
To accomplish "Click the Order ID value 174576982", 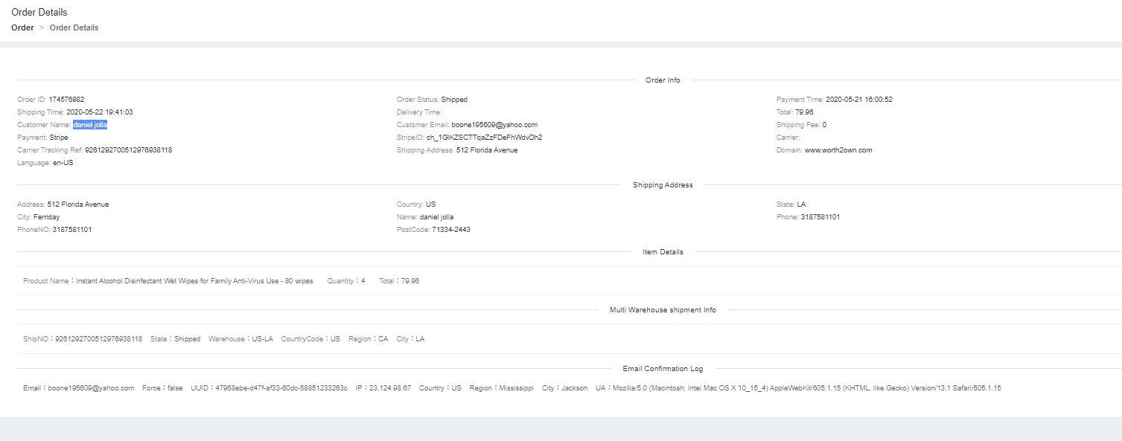I will click(x=66, y=100).
